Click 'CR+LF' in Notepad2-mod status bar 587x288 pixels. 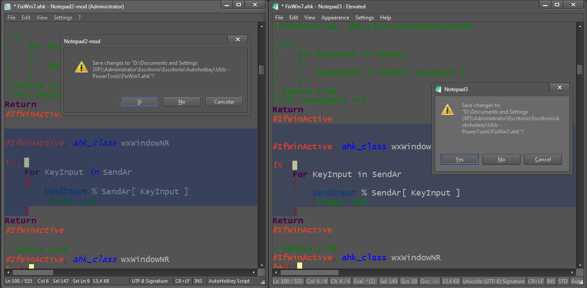pos(182,281)
